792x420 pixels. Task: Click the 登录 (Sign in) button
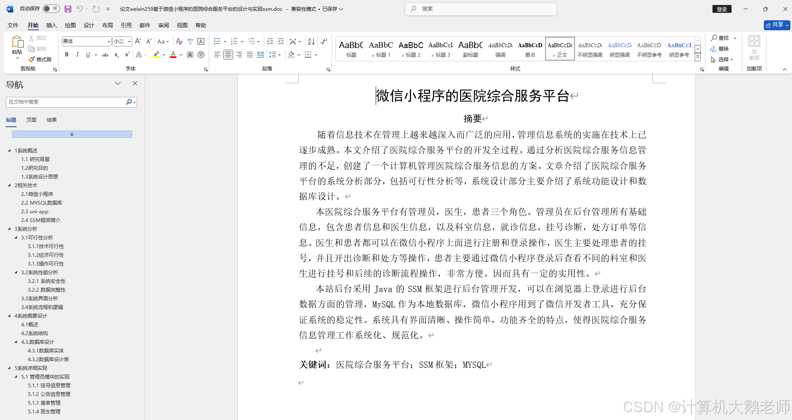pyautogui.click(x=722, y=9)
